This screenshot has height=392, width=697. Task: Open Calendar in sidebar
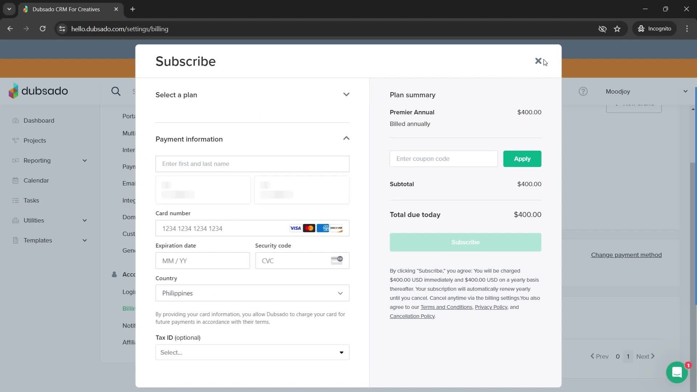click(x=36, y=180)
